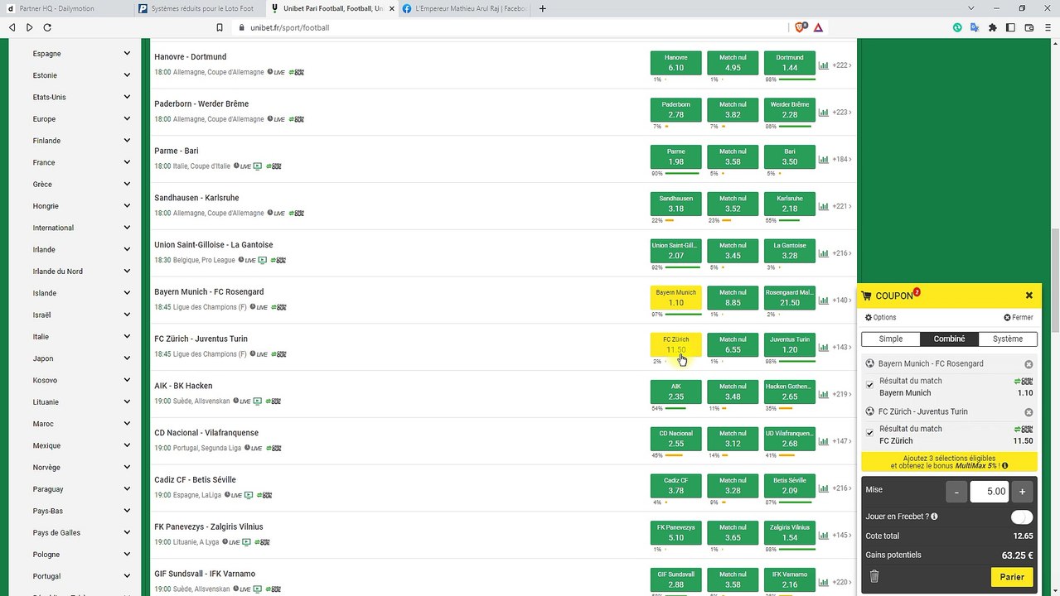Open a new browser tab
This screenshot has height=596, width=1060.
tap(543, 8)
